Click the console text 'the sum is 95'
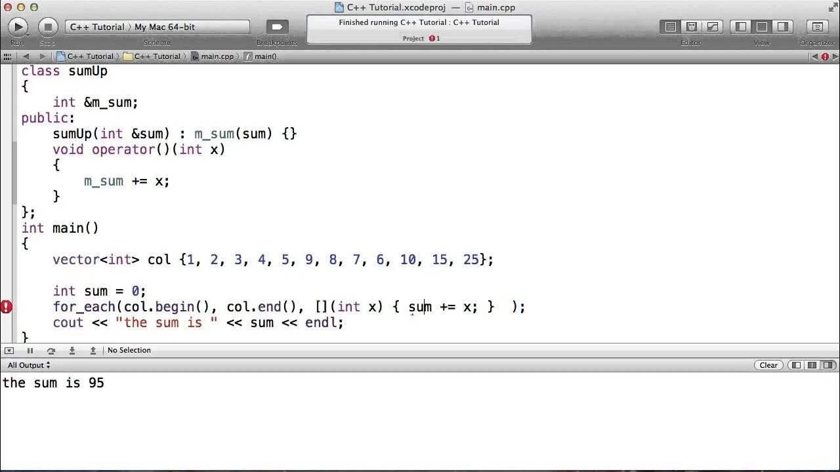 53,383
